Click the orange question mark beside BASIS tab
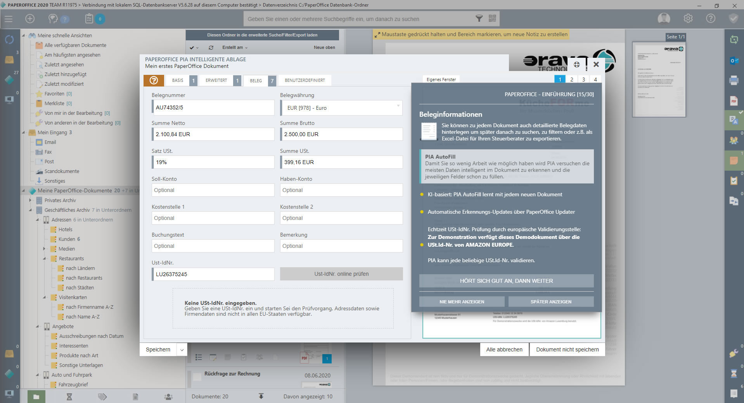Viewport: 744px width, 403px height. click(x=154, y=80)
